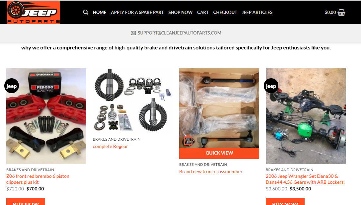Open the SHOP NOW menu
This screenshot has width=361, height=205.
coord(180,12)
